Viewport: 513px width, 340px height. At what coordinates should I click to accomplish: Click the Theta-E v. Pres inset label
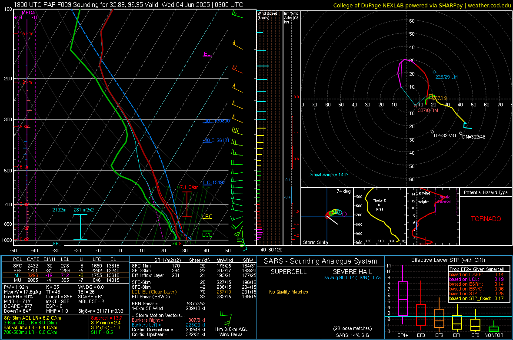[380, 205]
